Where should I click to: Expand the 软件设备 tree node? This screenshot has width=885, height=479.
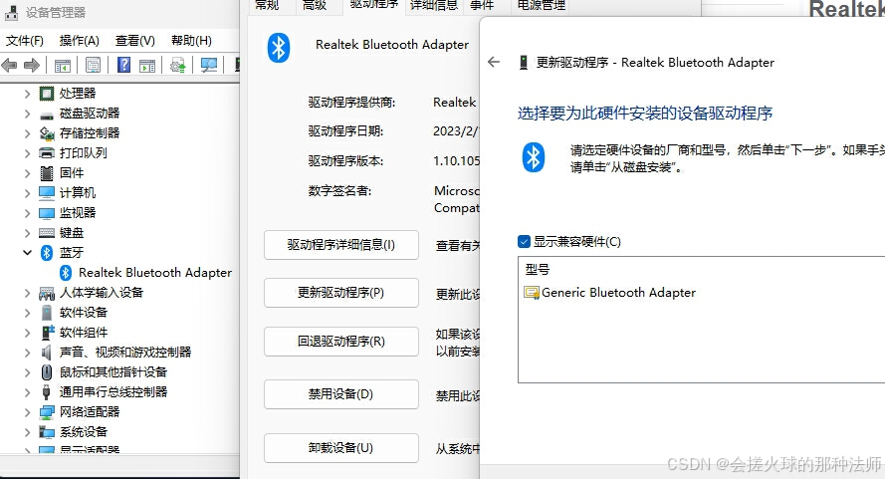27,313
